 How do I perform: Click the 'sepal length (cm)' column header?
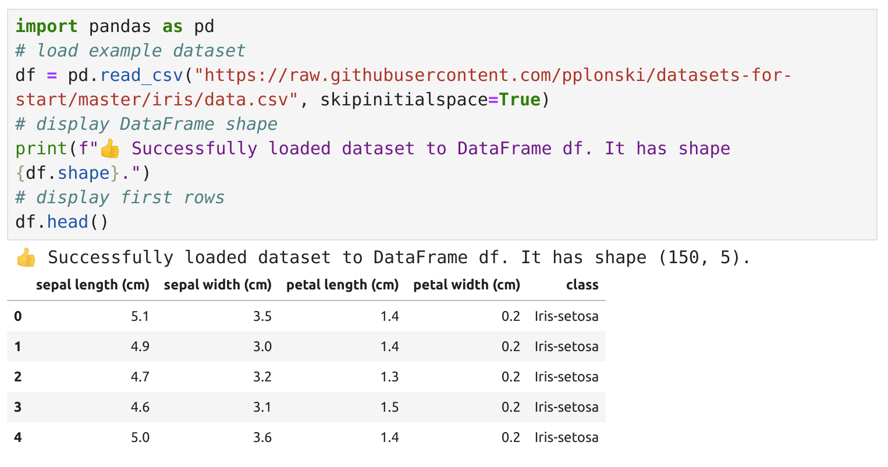tap(93, 285)
